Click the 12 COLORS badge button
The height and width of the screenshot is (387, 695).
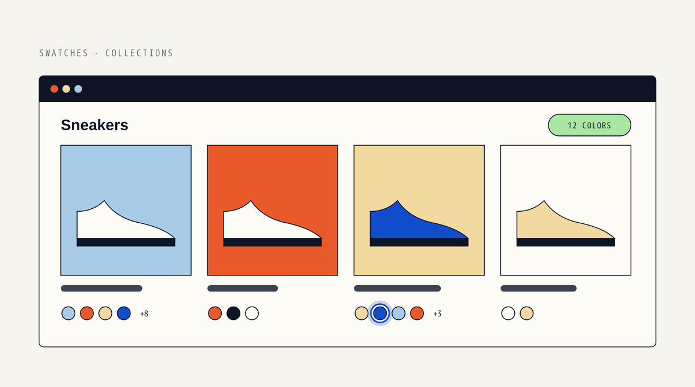point(590,125)
